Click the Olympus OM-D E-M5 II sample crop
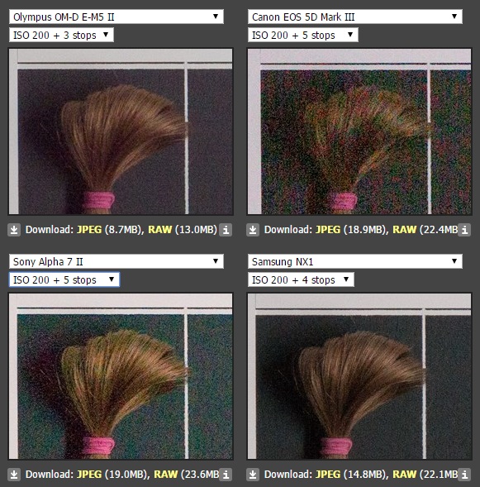480x487 pixels. click(x=121, y=131)
